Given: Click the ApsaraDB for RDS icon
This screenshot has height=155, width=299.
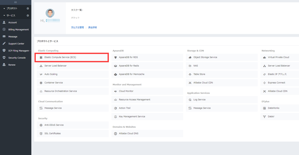Looking at the screenshot, I should (x=115, y=57).
